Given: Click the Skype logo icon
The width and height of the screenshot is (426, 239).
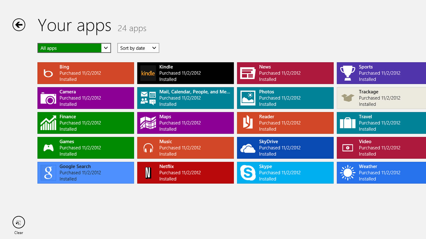Looking at the screenshot, I should click(x=248, y=173).
